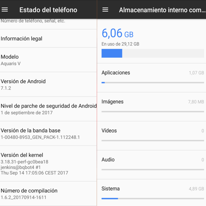Open Información legal entry
Screen dimensions: 206x206
pyautogui.click(x=48, y=39)
